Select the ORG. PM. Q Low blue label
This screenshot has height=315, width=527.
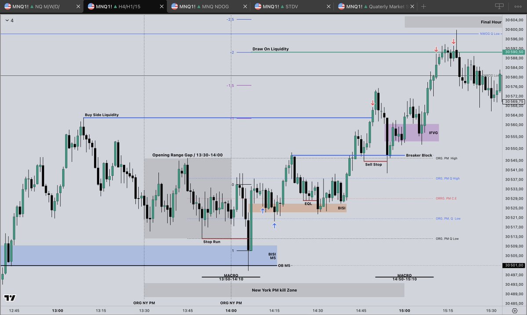pos(448,218)
